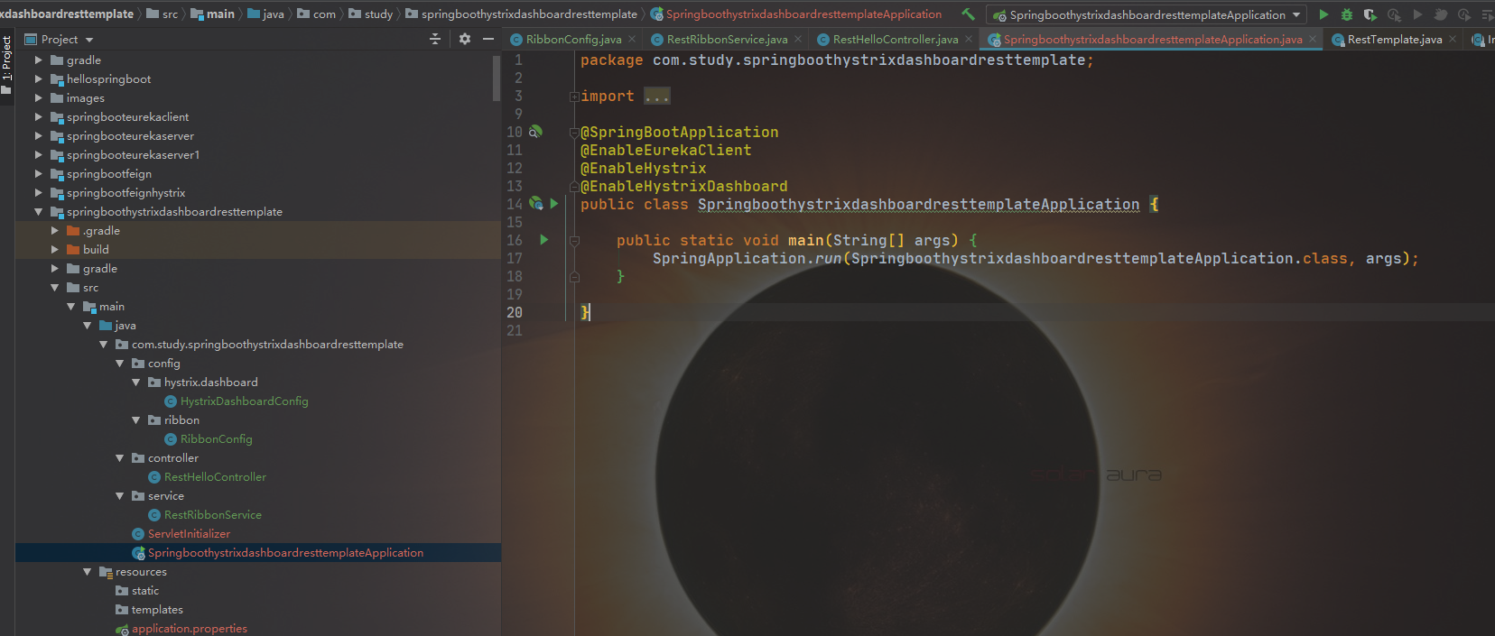Open RibbonConfig class in tree
The image size is (1495, 636).
[x=216, y=439]
